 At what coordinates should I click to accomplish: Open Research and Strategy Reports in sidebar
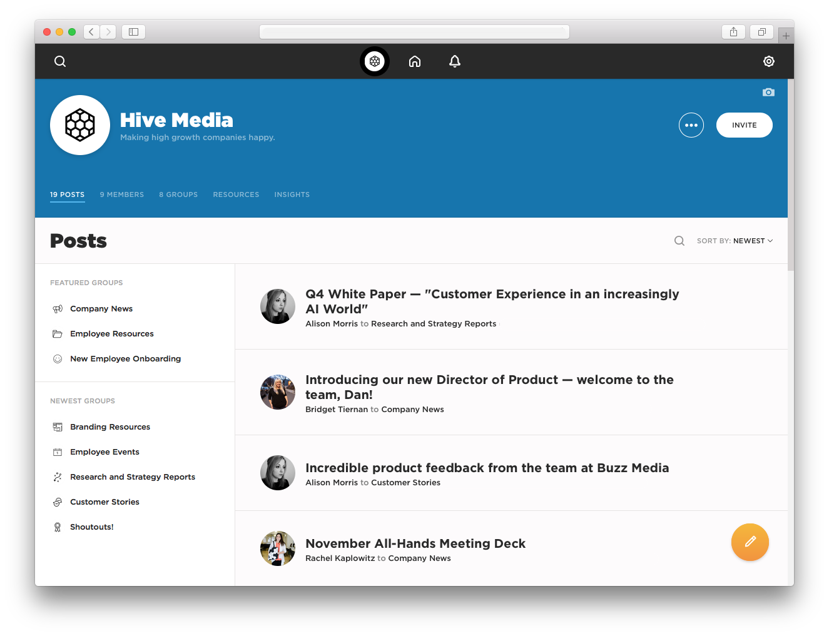pyautogui.click(x=133, y=477)
